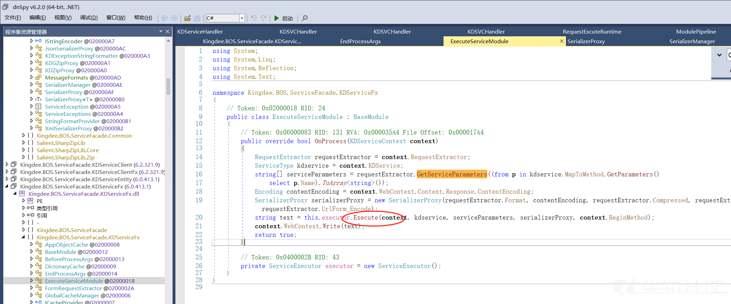Image resolution: width=731 pixels, height=304 pixels.
Task: Expand the ExecuteServiceModule tree node
Action: (x=32, y=281)
